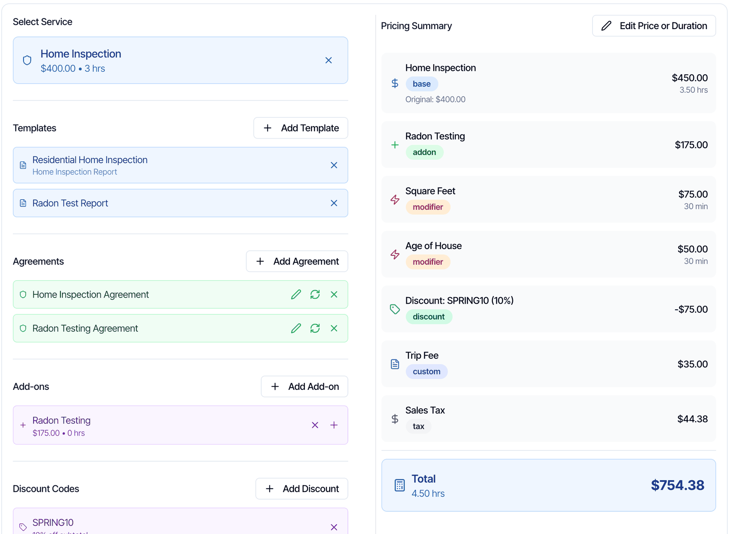Screen dimensions: 729x534
Task: Remove Residential Home Inspection template
Action: [x=334, y=165]
